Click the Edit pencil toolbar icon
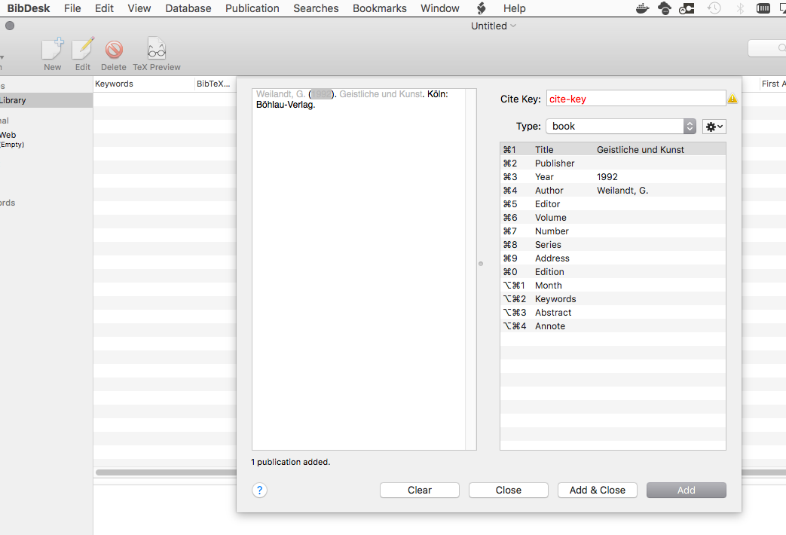786x535 pixels. (83, 49)
